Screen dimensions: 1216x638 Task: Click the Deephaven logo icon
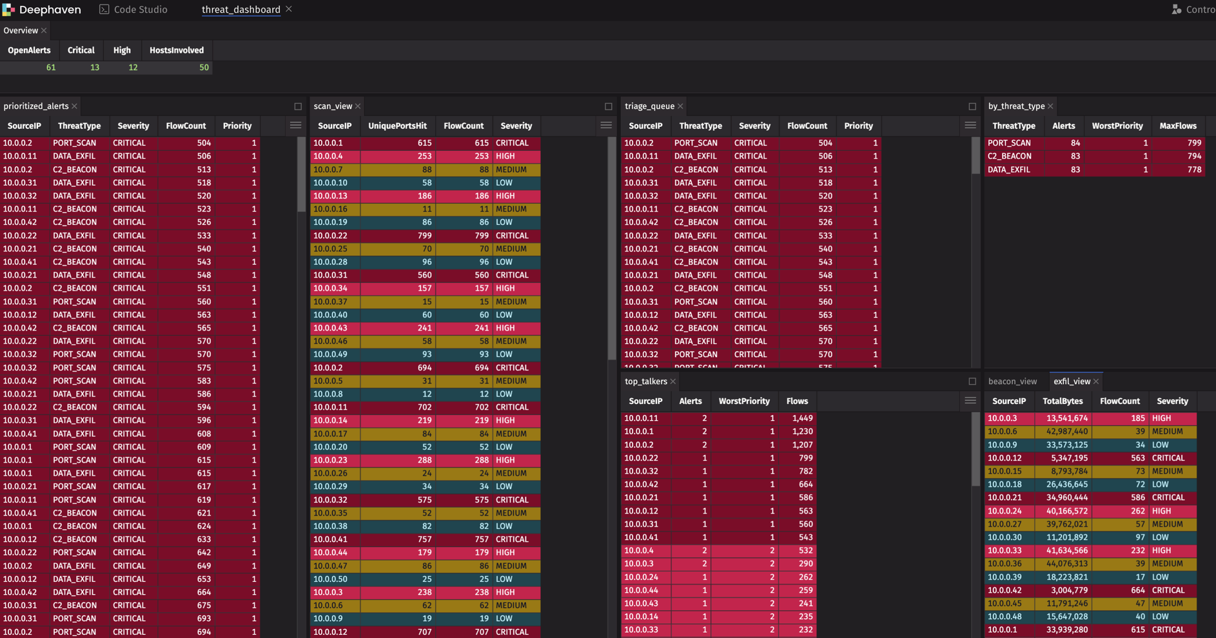tap(8, 10)
